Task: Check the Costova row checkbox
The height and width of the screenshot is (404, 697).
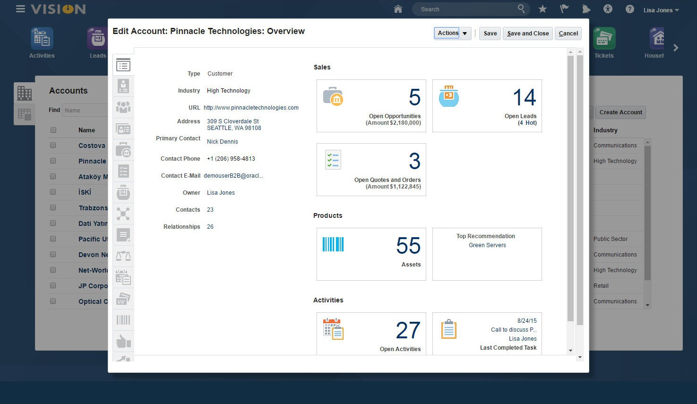Action: [53, 146]
